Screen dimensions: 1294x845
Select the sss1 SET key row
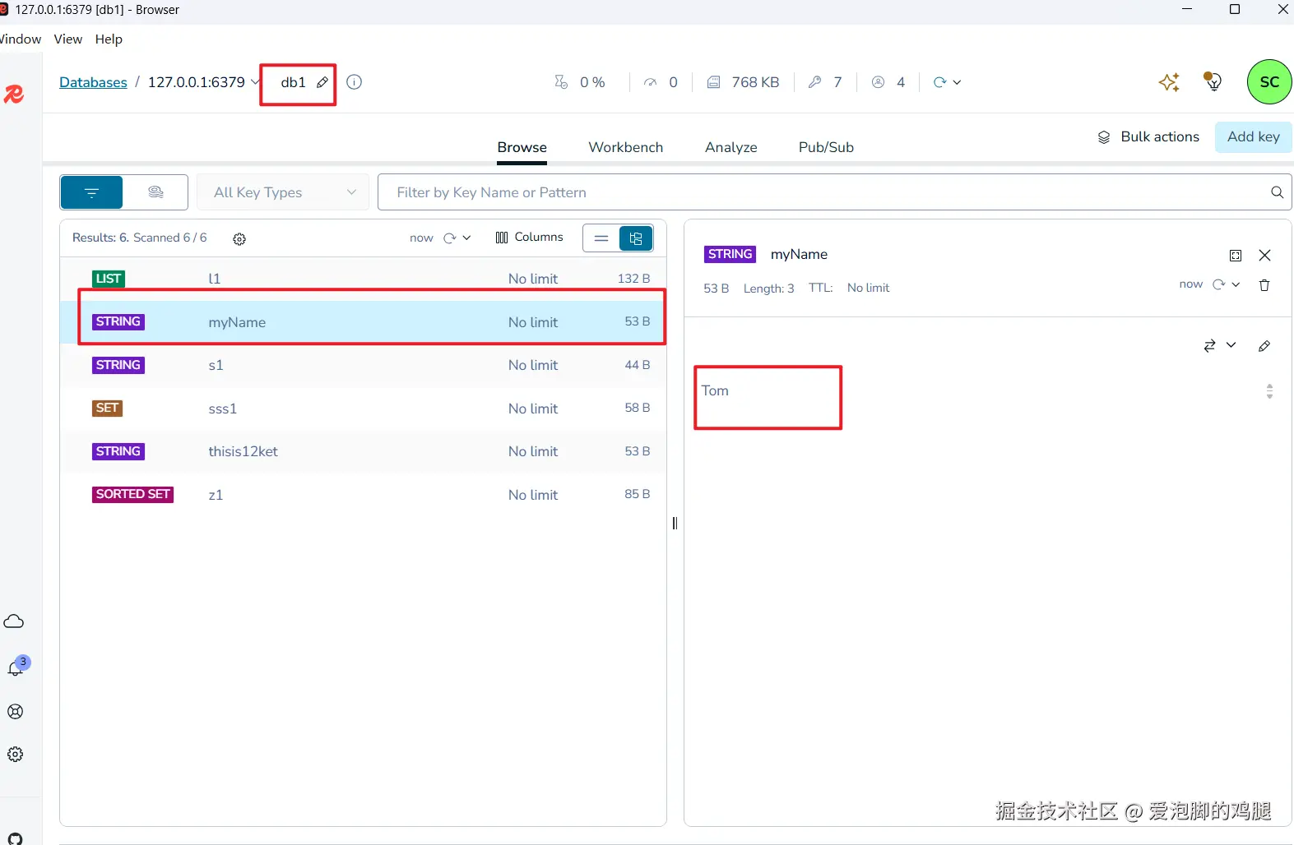point(363,409)
